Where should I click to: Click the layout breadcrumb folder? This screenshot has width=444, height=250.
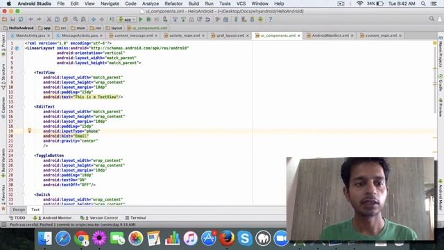click(x=114, y=28)
